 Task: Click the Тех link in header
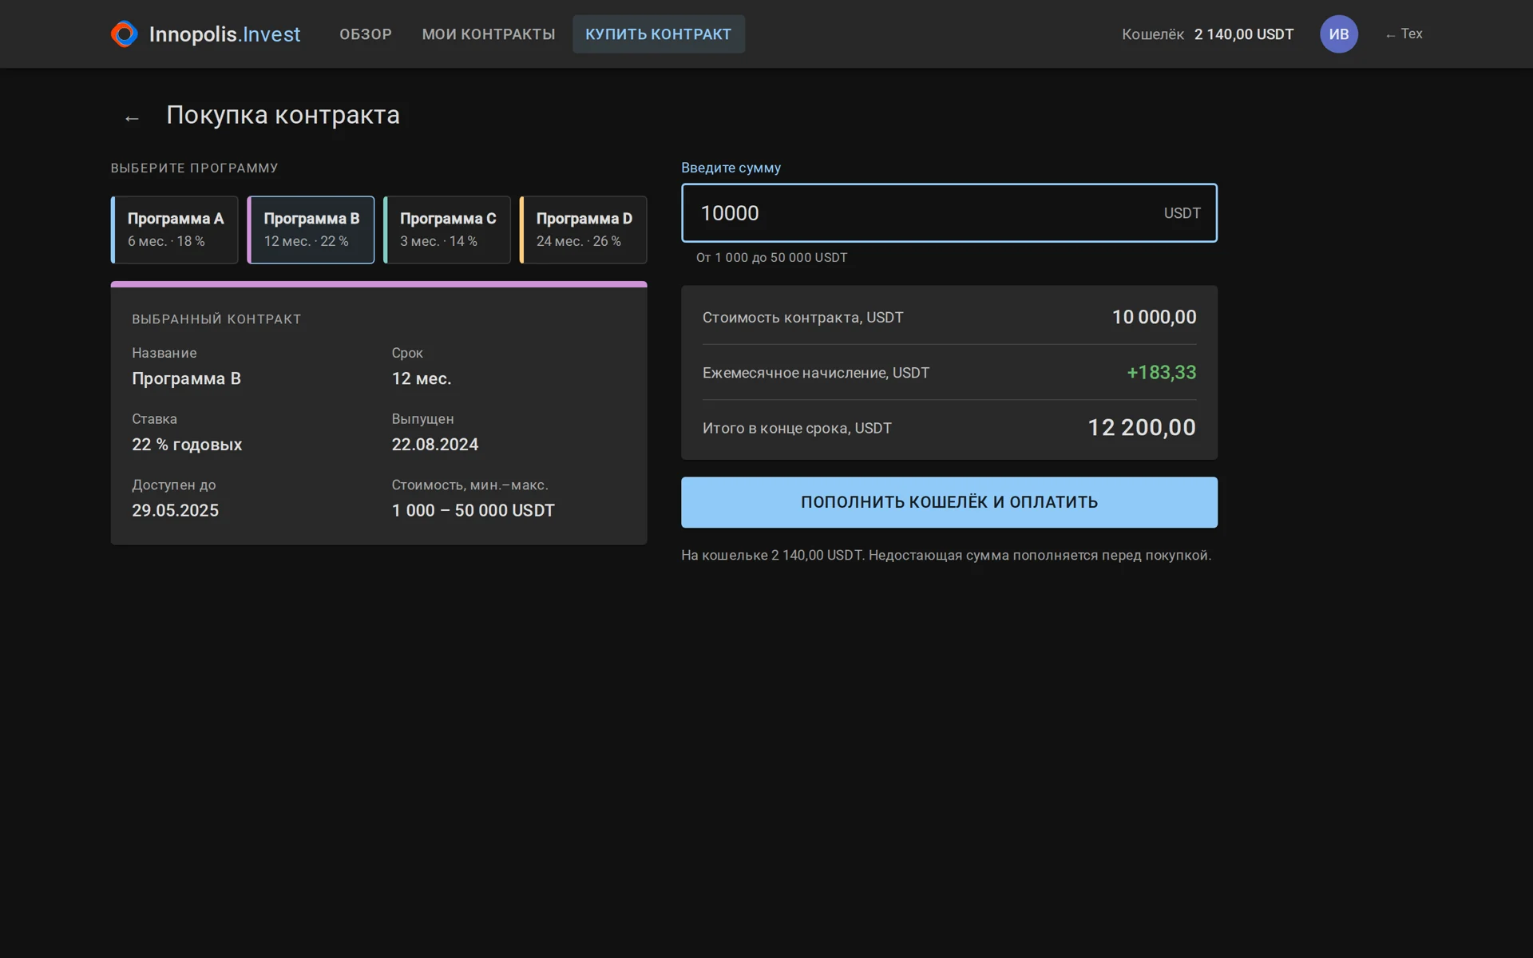[x=1404, y=34]
